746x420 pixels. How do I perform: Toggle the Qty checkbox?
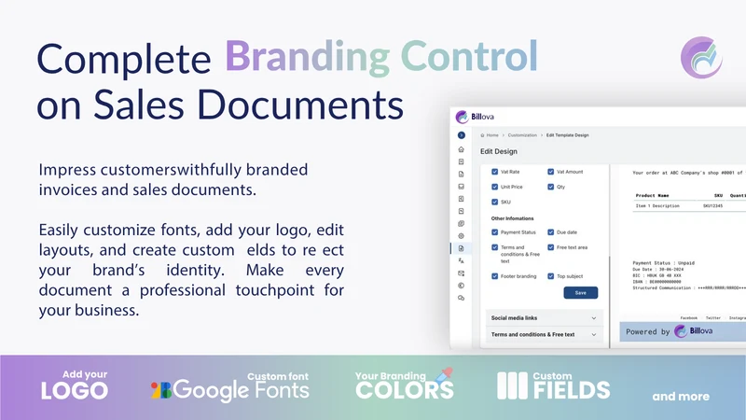pyautogui.click(x=550, y=187)
